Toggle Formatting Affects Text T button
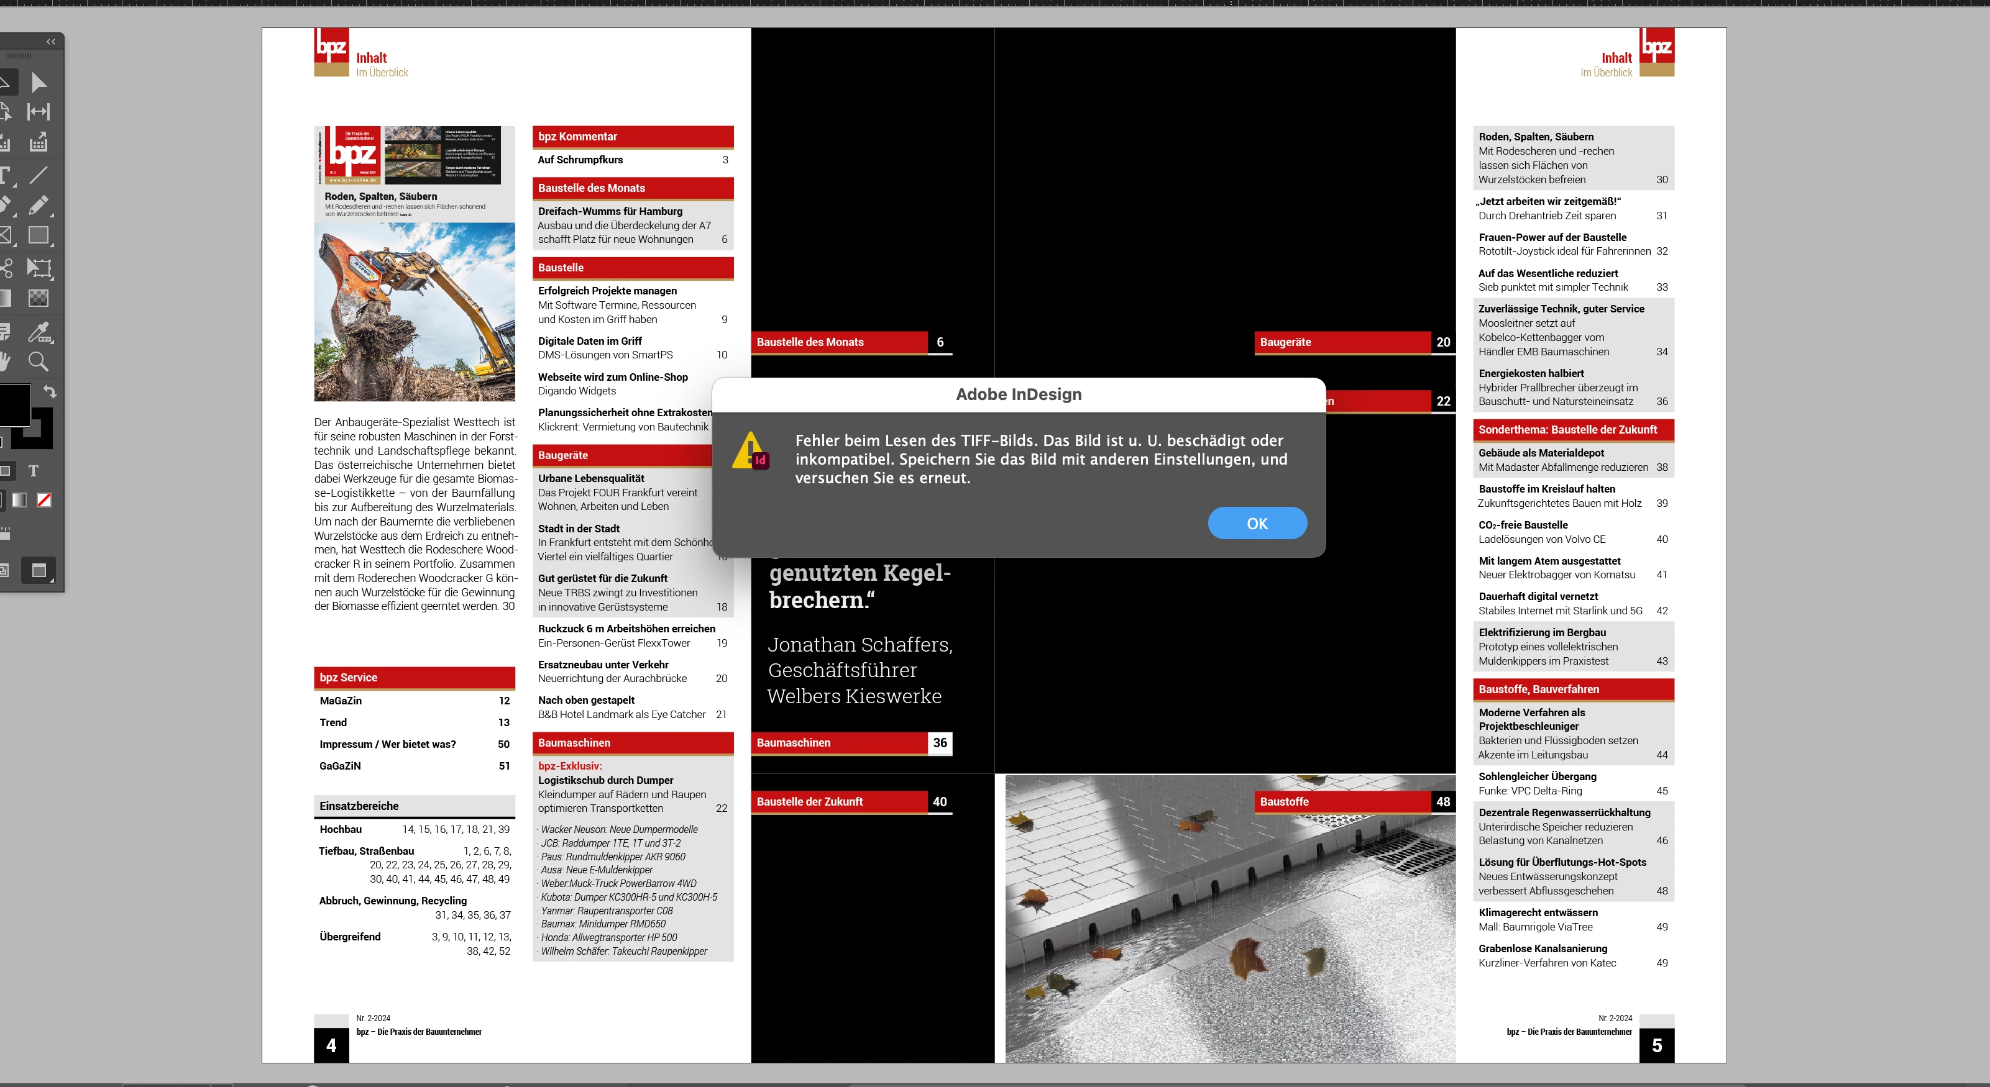Screen dimensions: 1990x1087 33,471
